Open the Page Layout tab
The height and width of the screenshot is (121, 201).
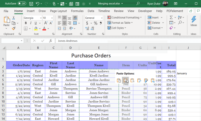(x=58, y=11)
